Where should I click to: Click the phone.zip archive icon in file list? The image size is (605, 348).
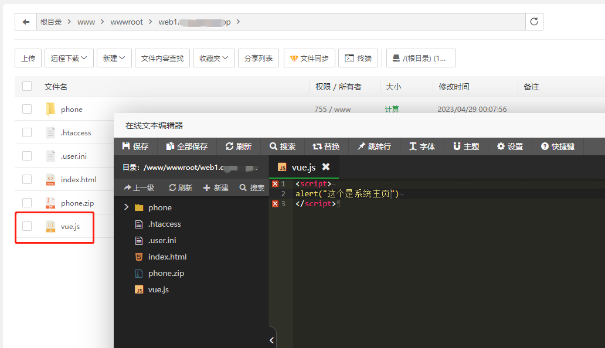(50, 203)
